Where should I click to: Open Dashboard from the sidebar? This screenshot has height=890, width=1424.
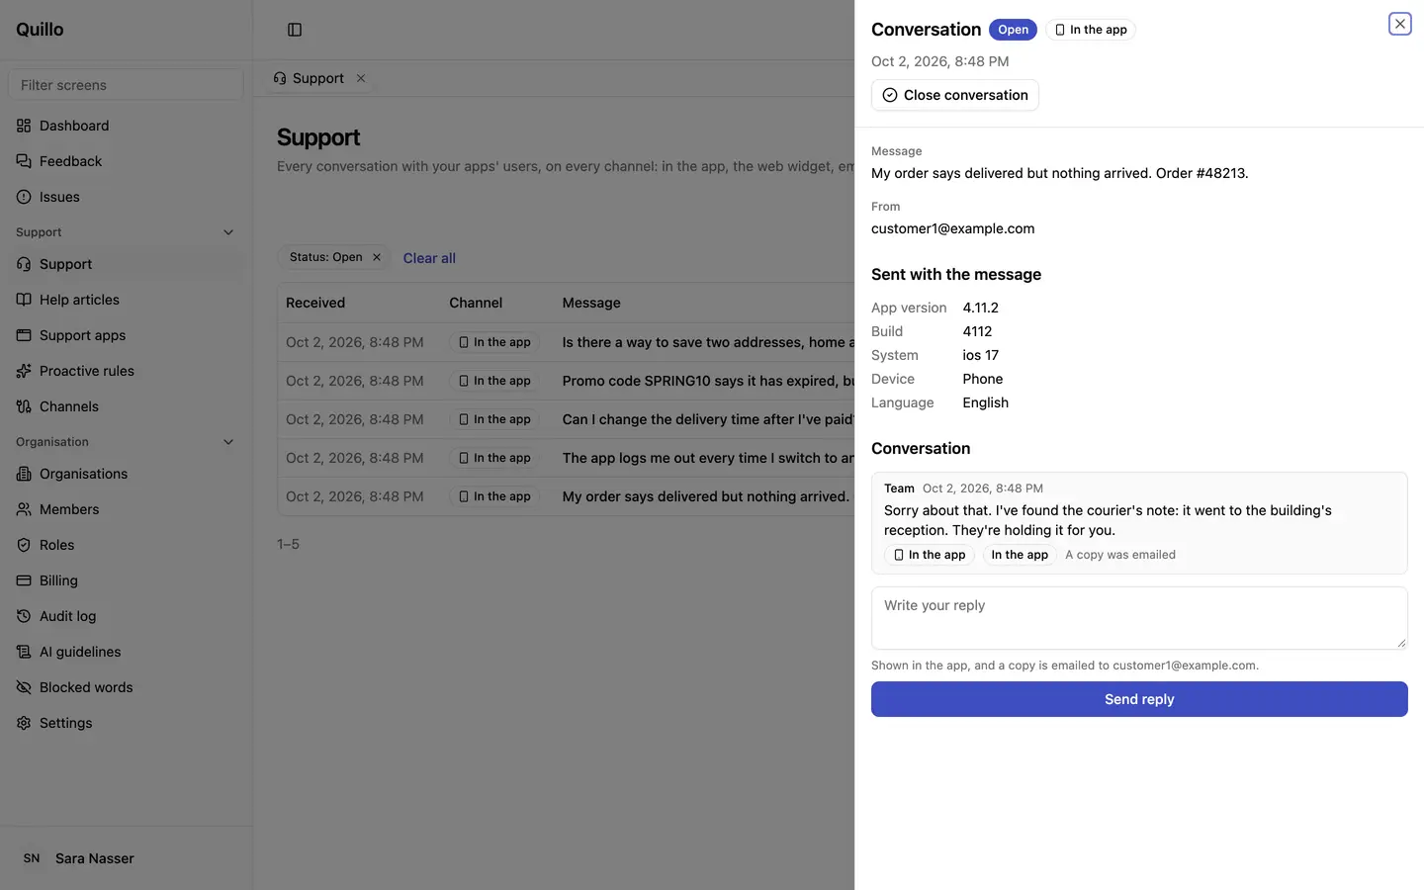pos(126,126)
